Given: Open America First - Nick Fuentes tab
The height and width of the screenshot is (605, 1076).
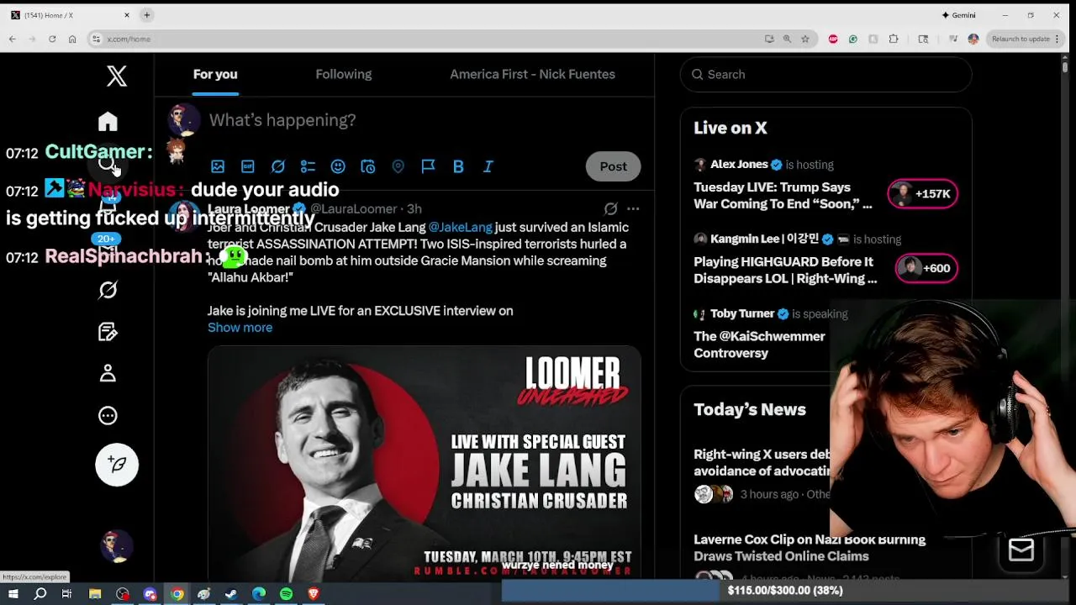Looking at the screenshot, I should click(x=532, y=74).
